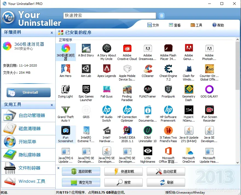Select GOG GALAXY icon

[209, 89]
